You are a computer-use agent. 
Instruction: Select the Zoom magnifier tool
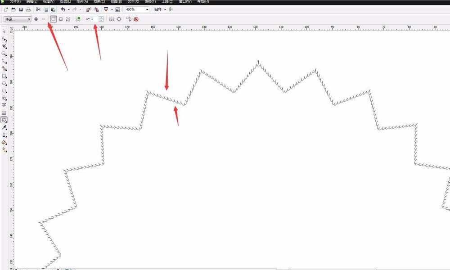[x=4, y=54]
